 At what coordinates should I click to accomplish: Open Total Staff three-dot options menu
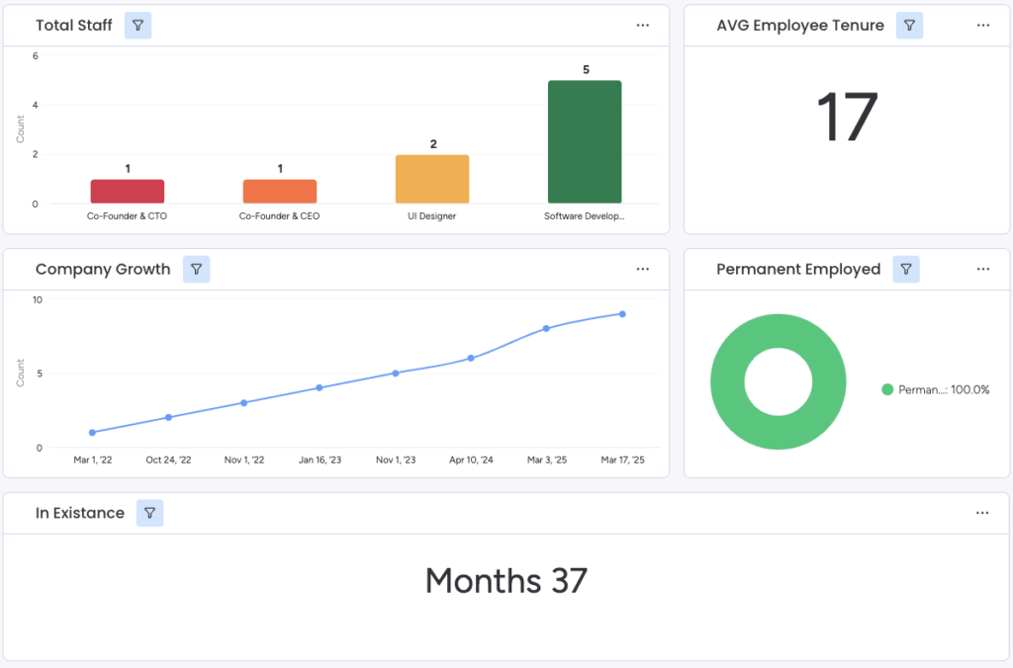643,26
